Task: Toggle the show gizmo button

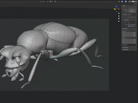Action: [x=122, y=1]
